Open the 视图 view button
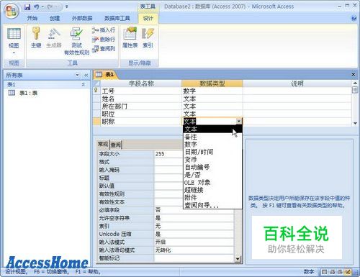 pos(14,41)
